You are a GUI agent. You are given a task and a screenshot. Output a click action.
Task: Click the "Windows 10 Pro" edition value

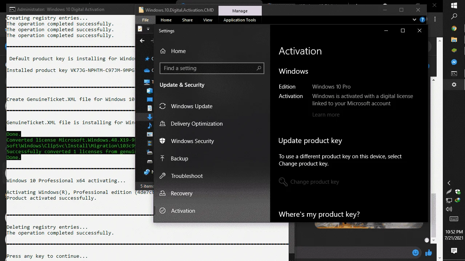pos(331,87)
